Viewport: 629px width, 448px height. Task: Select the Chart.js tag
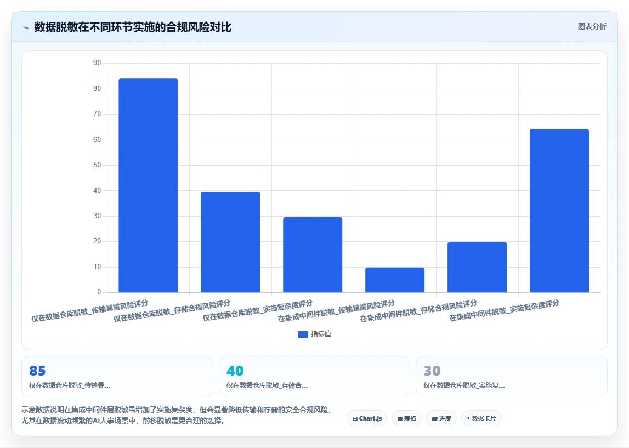pos(367,418)
